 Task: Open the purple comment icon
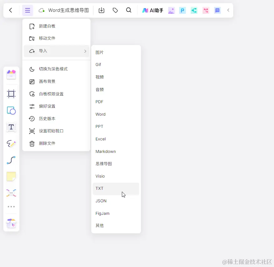(217, 10)
